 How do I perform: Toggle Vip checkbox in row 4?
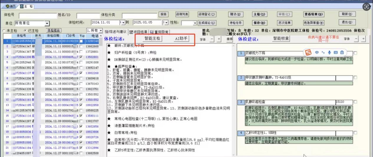tap(81, 57)
